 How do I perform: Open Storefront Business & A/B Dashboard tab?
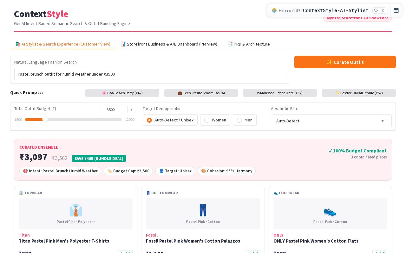169,44
